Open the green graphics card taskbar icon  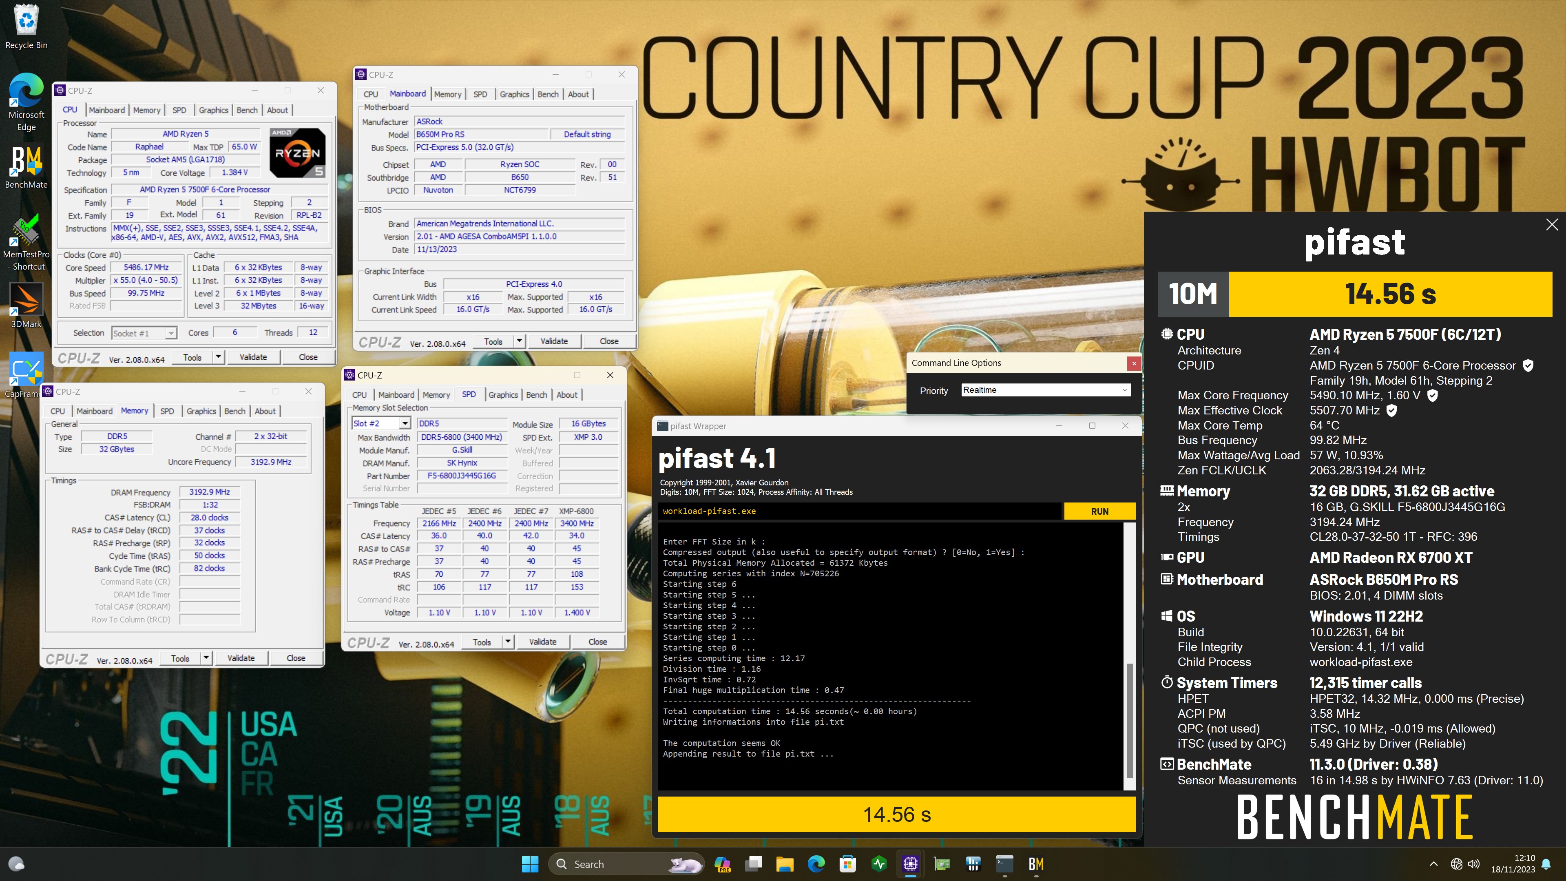942,864
